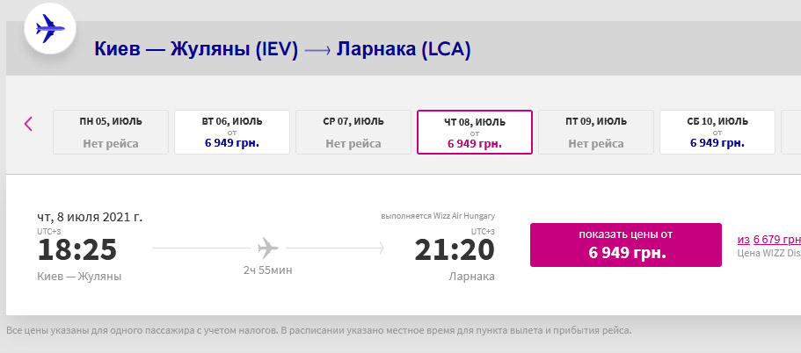Pick the selected ЧТ 08, ИЮЛЬ tab
Image resolution: width=801 pixels, height=353 pixels.
click(475, 132)
